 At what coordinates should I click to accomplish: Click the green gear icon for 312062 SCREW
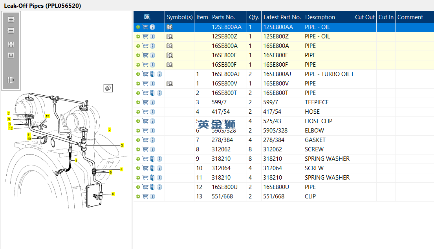[x=138, y=149]
